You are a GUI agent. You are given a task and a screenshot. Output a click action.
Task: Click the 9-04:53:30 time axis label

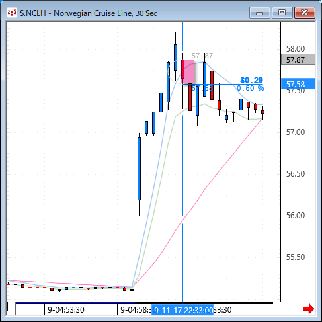(x=66, y=310)
